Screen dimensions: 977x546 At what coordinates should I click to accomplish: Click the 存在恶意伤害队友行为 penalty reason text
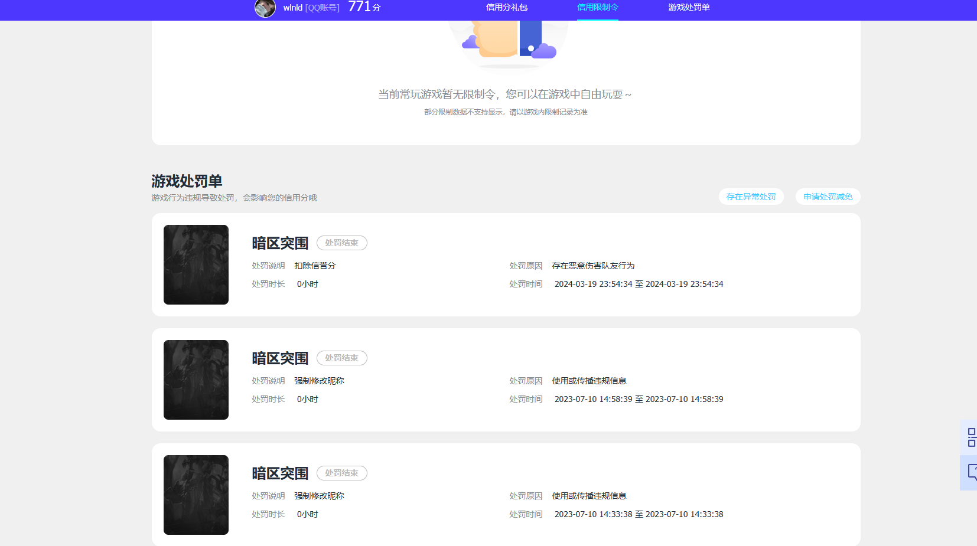point(593,266)
